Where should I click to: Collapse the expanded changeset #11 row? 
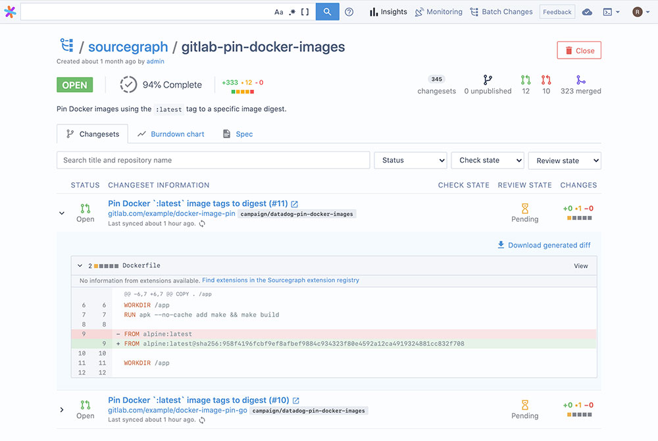tap(62, 213)
